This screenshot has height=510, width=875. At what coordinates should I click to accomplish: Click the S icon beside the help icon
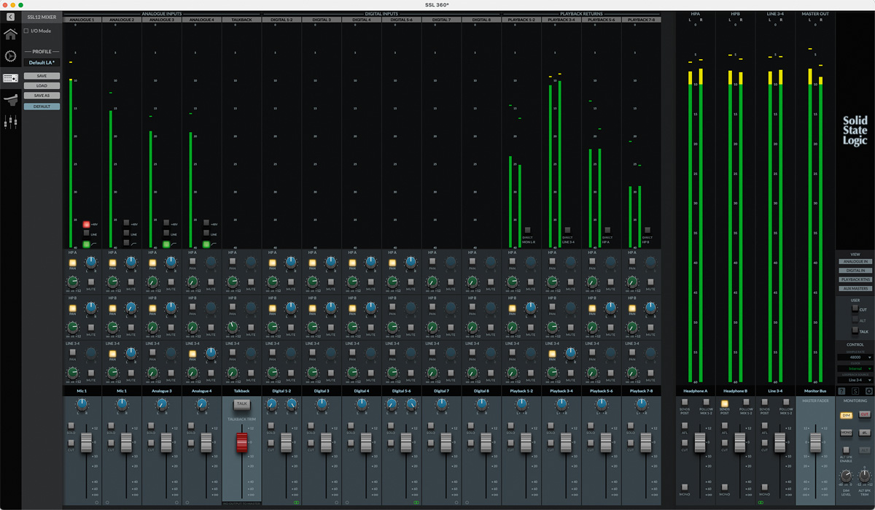(855, 392)
